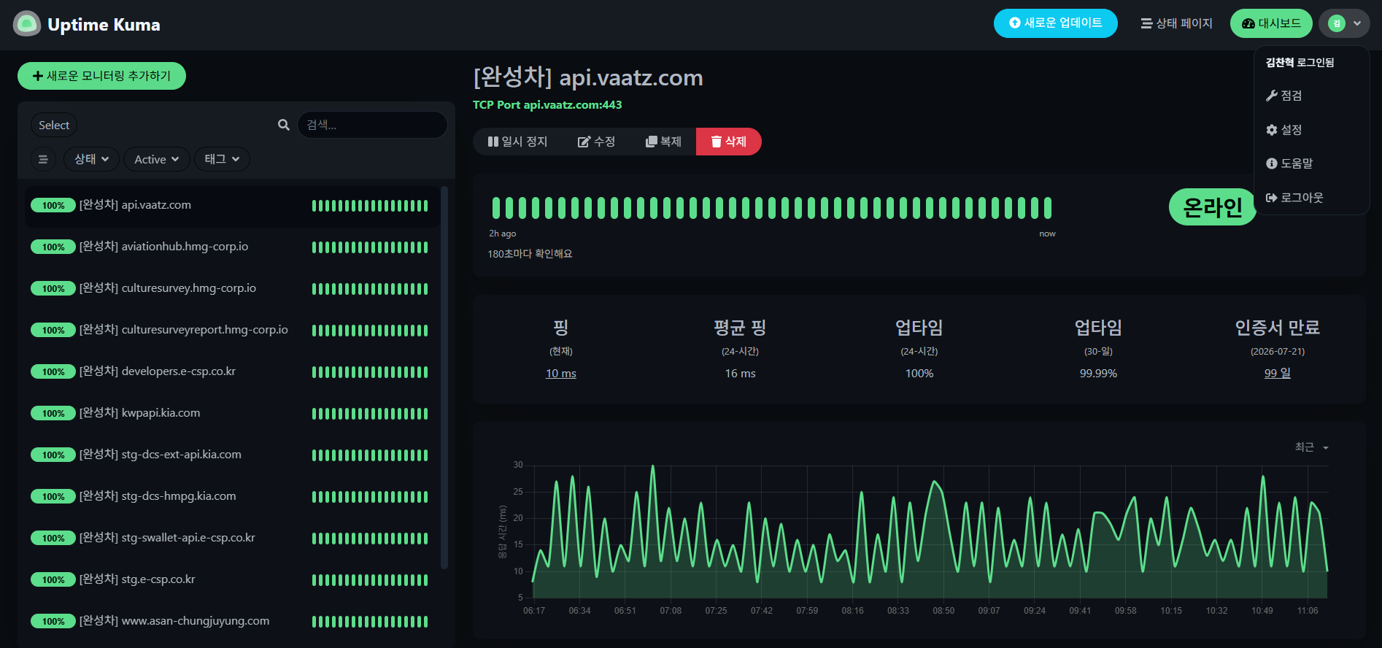
Task: Click the list filter hamburger icon
Action: 43,159
